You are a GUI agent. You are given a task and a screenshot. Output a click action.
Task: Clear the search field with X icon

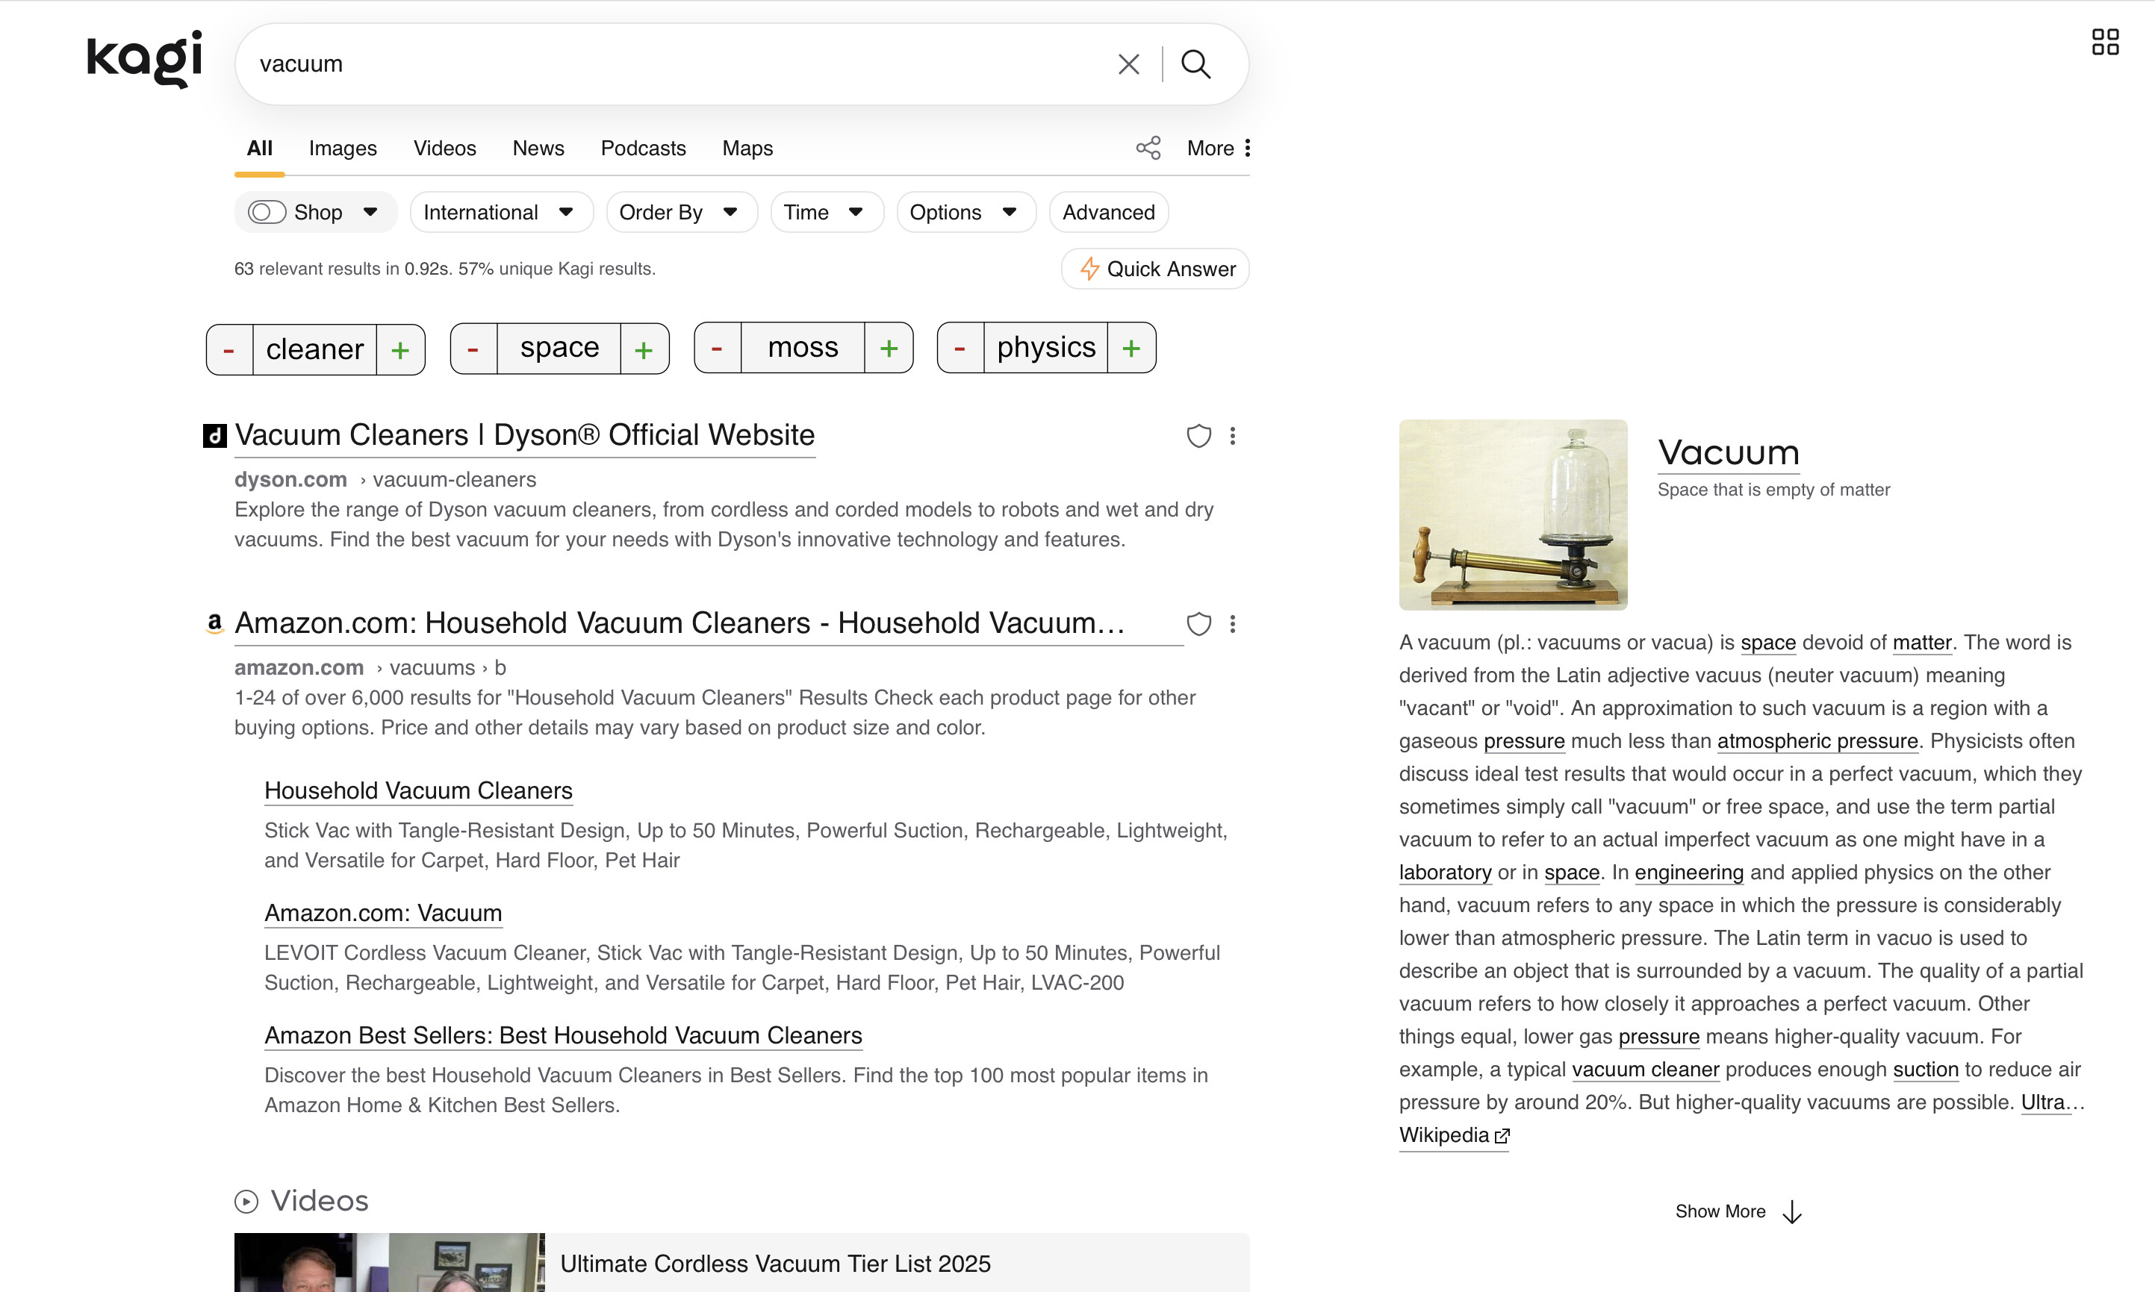click(1128, 63)
